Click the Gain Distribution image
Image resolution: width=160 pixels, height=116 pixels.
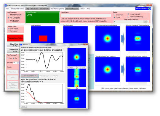point(76,35)
